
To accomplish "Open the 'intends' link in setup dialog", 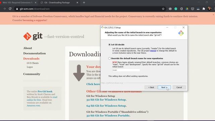I will coord(153,51).
